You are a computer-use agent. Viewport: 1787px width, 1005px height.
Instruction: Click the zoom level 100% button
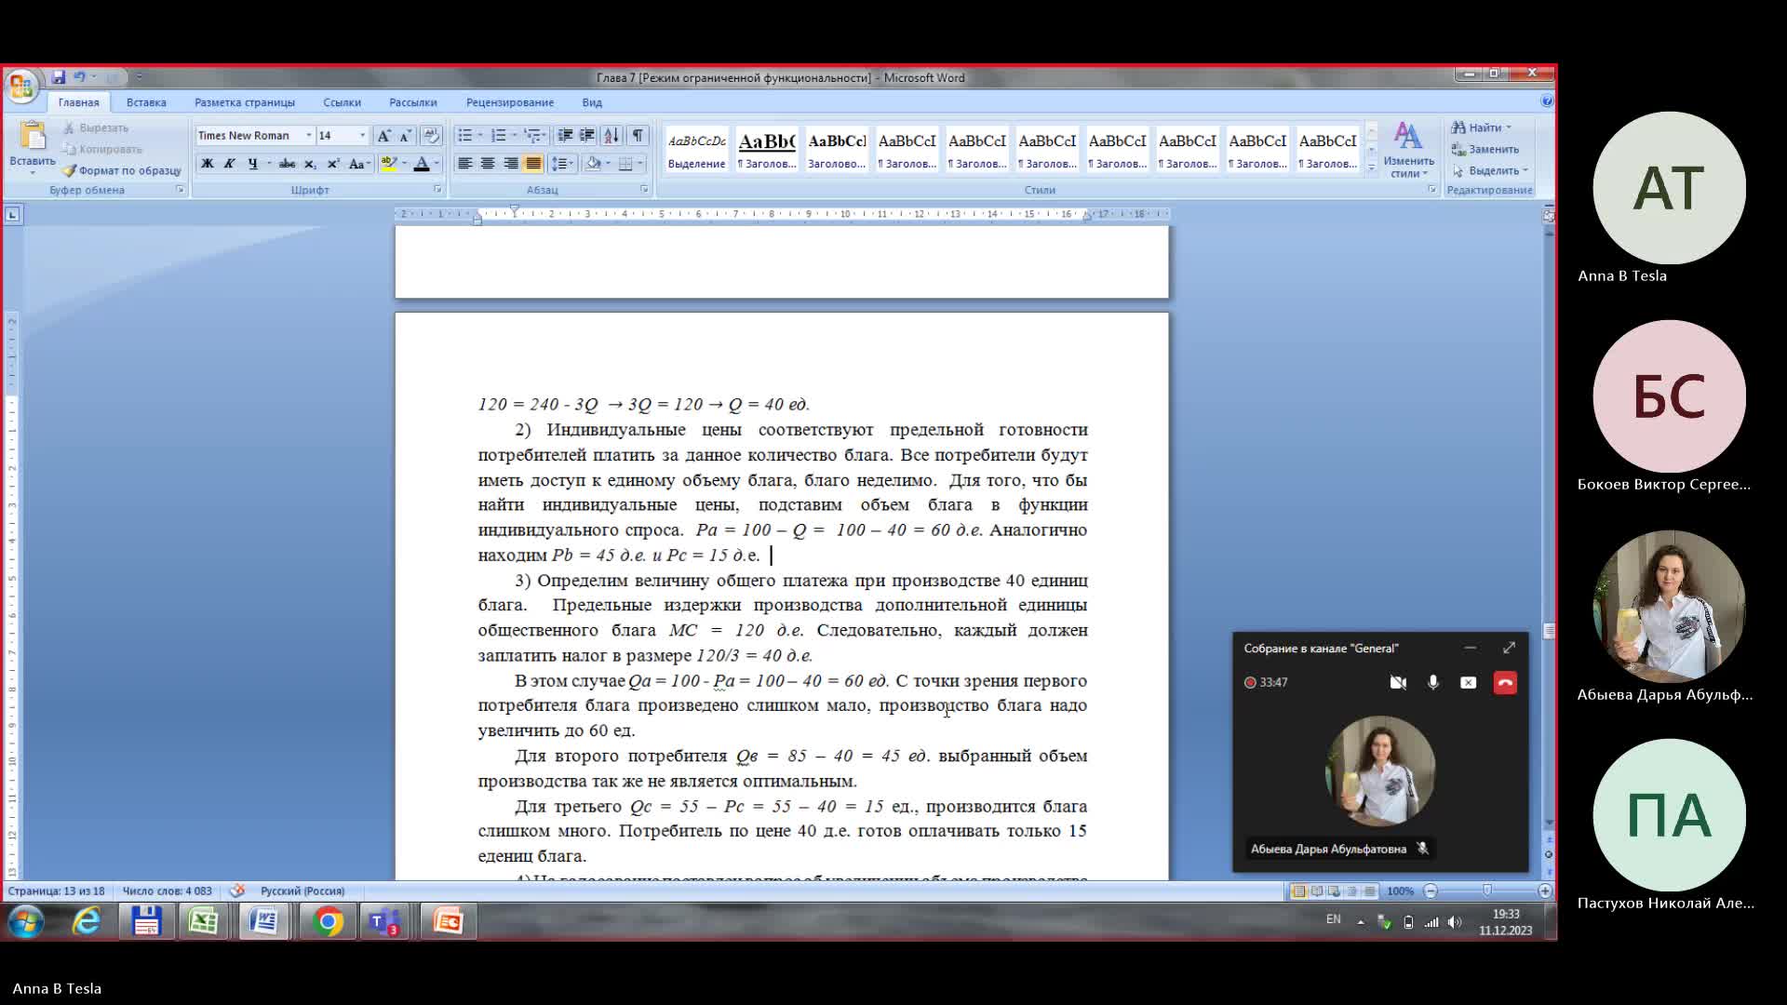click(1400, 891)
